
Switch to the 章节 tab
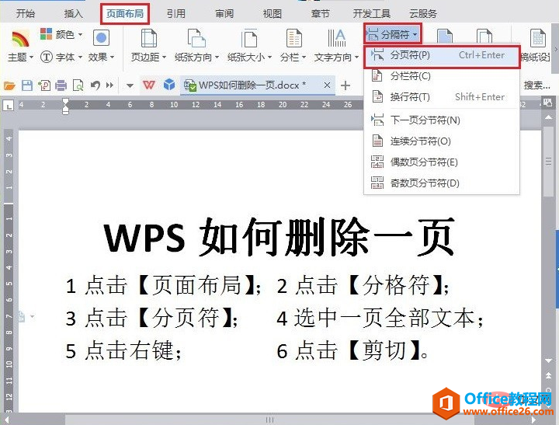coord(320,13)
